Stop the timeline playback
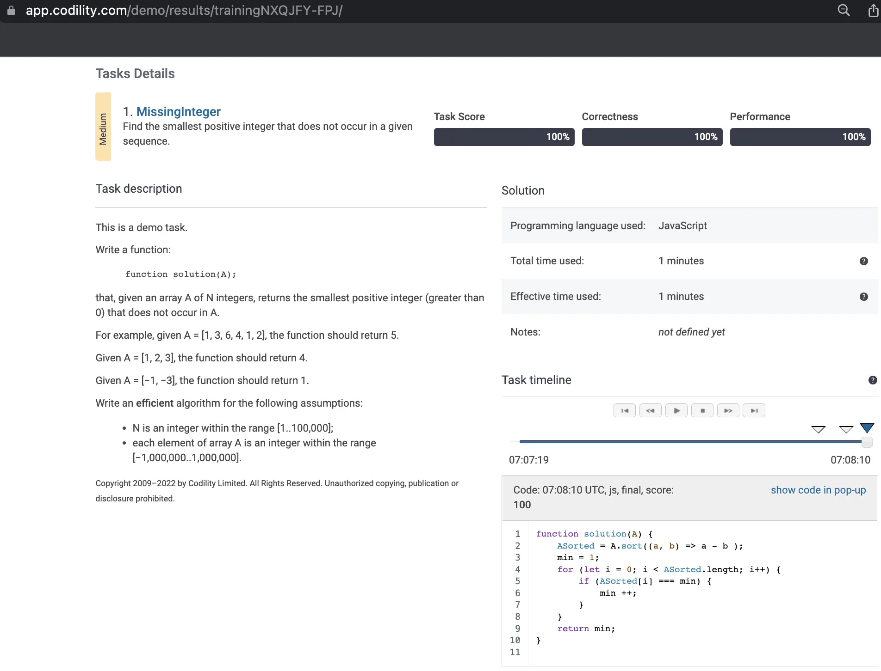881x671 pixels. click(x=702, y=410)
